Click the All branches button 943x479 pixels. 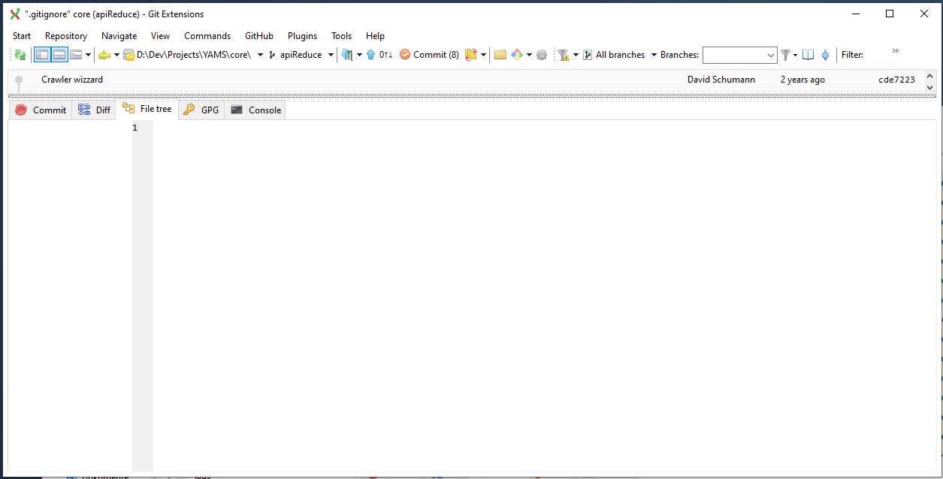614,55
